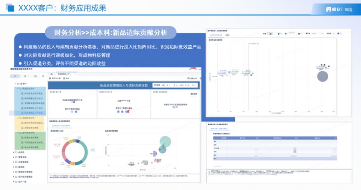This screenshot has width=361, height=190.
Task: Click the 另存为主题 save icon button
Action: pos(55,78)
